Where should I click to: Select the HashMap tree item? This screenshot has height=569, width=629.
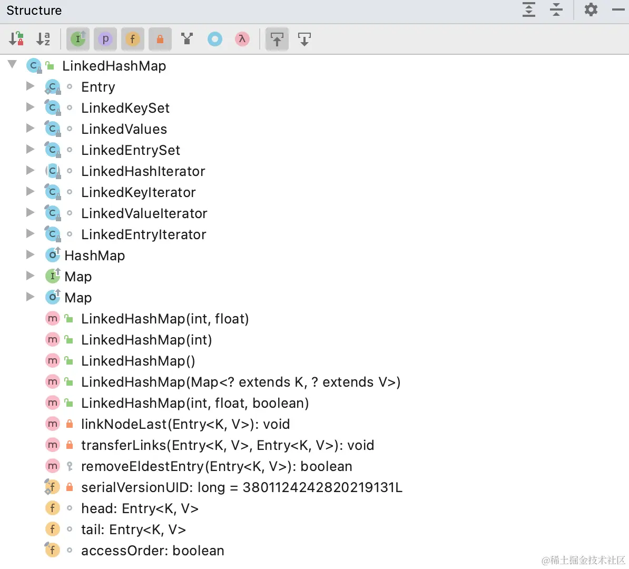[95, 256]
